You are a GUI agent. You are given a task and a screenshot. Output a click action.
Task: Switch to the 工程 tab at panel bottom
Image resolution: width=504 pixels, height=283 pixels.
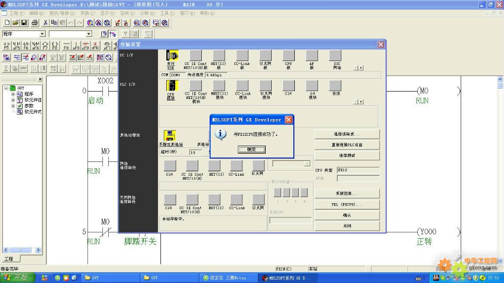(x=9, y=258)
